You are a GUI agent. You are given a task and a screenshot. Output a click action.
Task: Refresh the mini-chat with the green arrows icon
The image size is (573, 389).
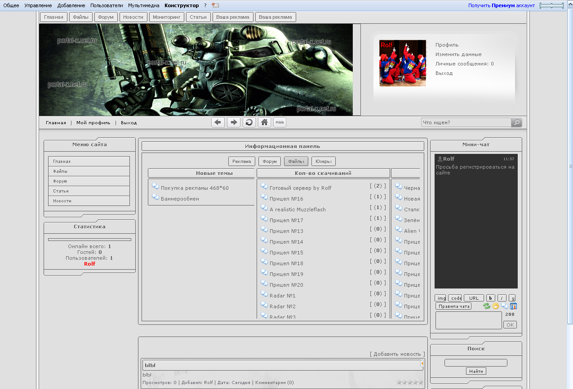click(x=487, y=306)
